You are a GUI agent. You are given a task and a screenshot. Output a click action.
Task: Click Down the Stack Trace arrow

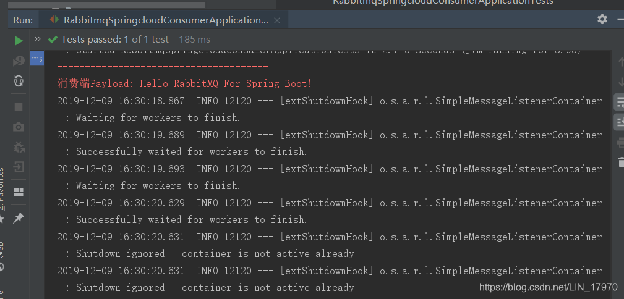pyautogui.click(x=620, y=82)
